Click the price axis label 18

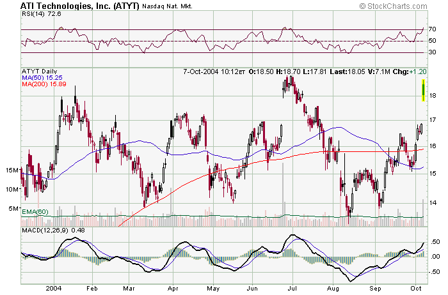coord(433,96)
